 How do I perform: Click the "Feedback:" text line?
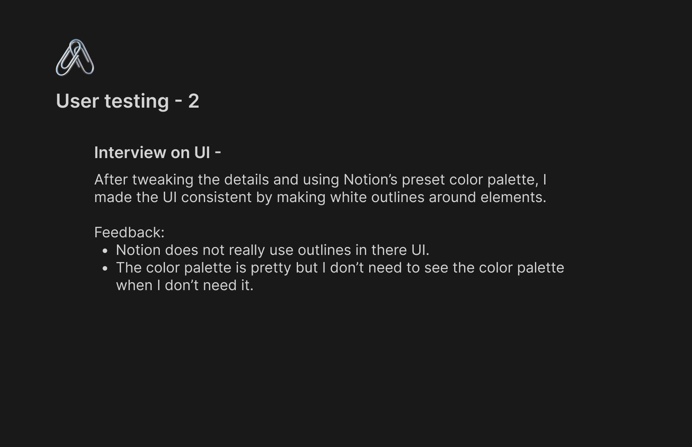click(129, 233)
